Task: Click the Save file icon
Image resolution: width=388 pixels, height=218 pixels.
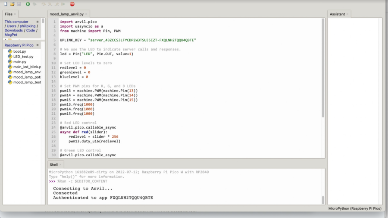Action: click(19, 4)
